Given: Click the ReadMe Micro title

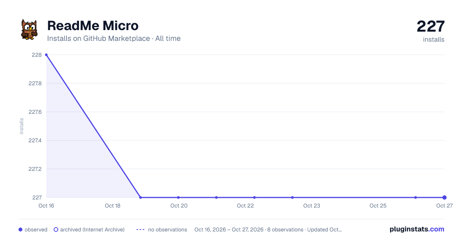Looking at the screenshot, I should [93, 25].
